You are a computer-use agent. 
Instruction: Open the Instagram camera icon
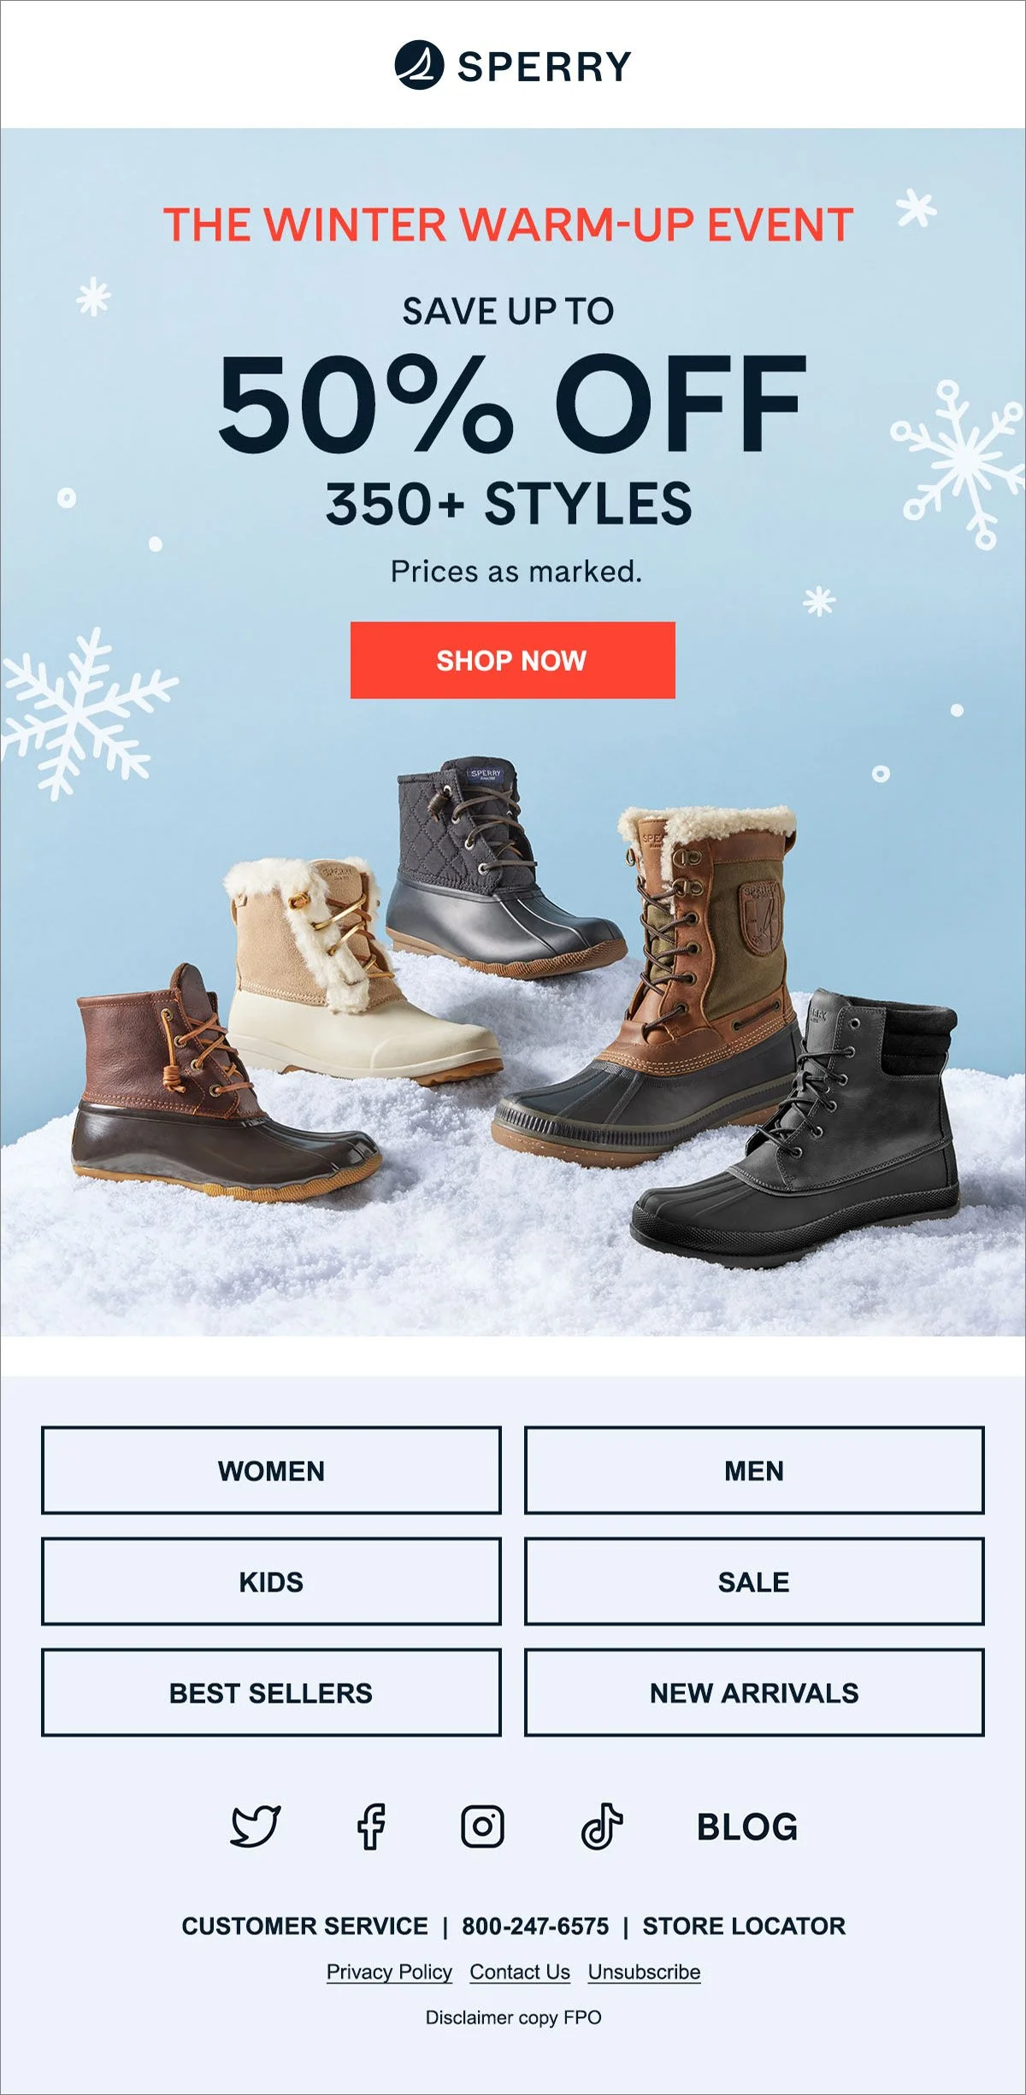(482, 1827)
